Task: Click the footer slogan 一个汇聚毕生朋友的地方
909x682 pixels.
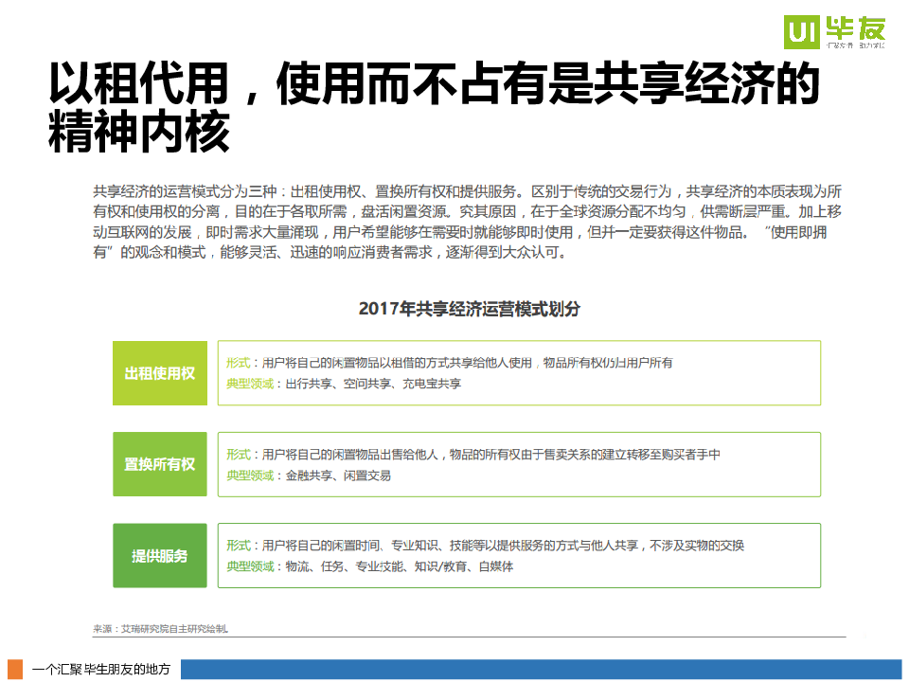Action: [x=101, y=670]
